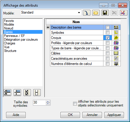Screen dimensions: 130x122
Task: Enable the Symboles checkbox
Action: 107,33
